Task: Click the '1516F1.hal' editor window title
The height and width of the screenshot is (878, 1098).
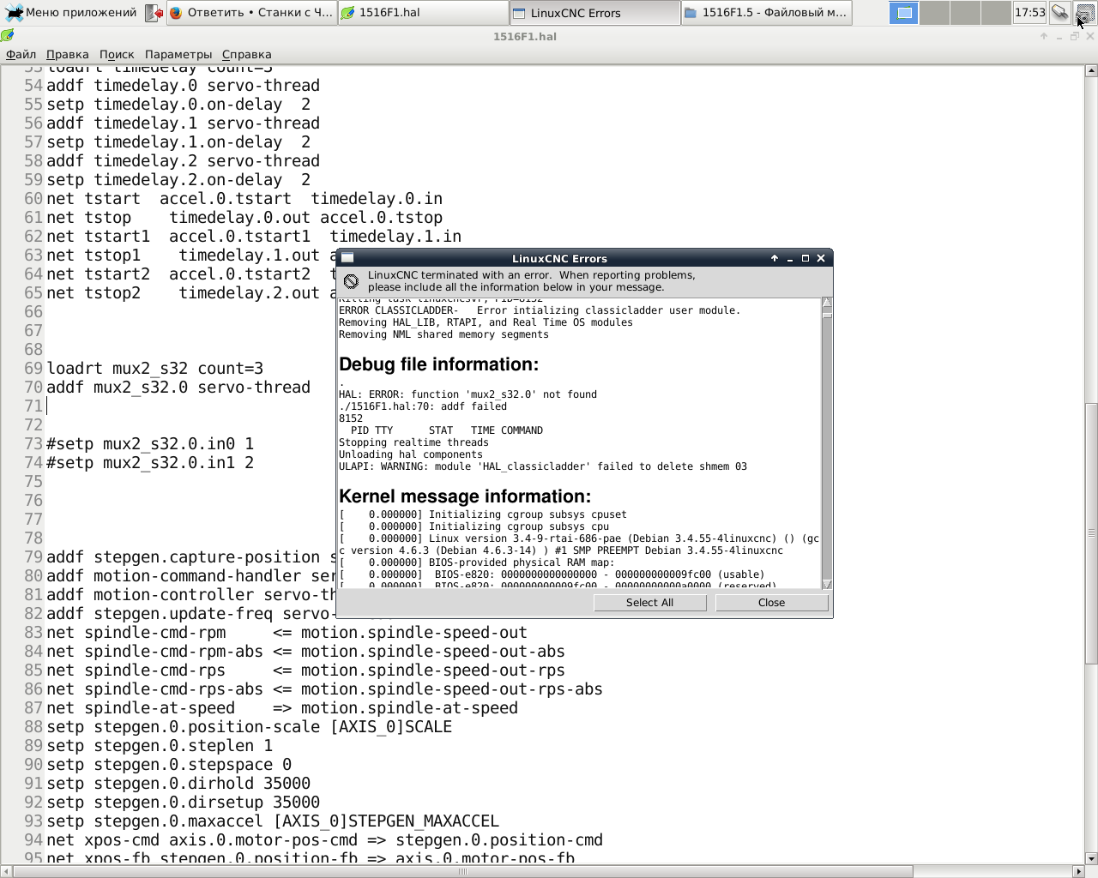Action: point(525,37)
